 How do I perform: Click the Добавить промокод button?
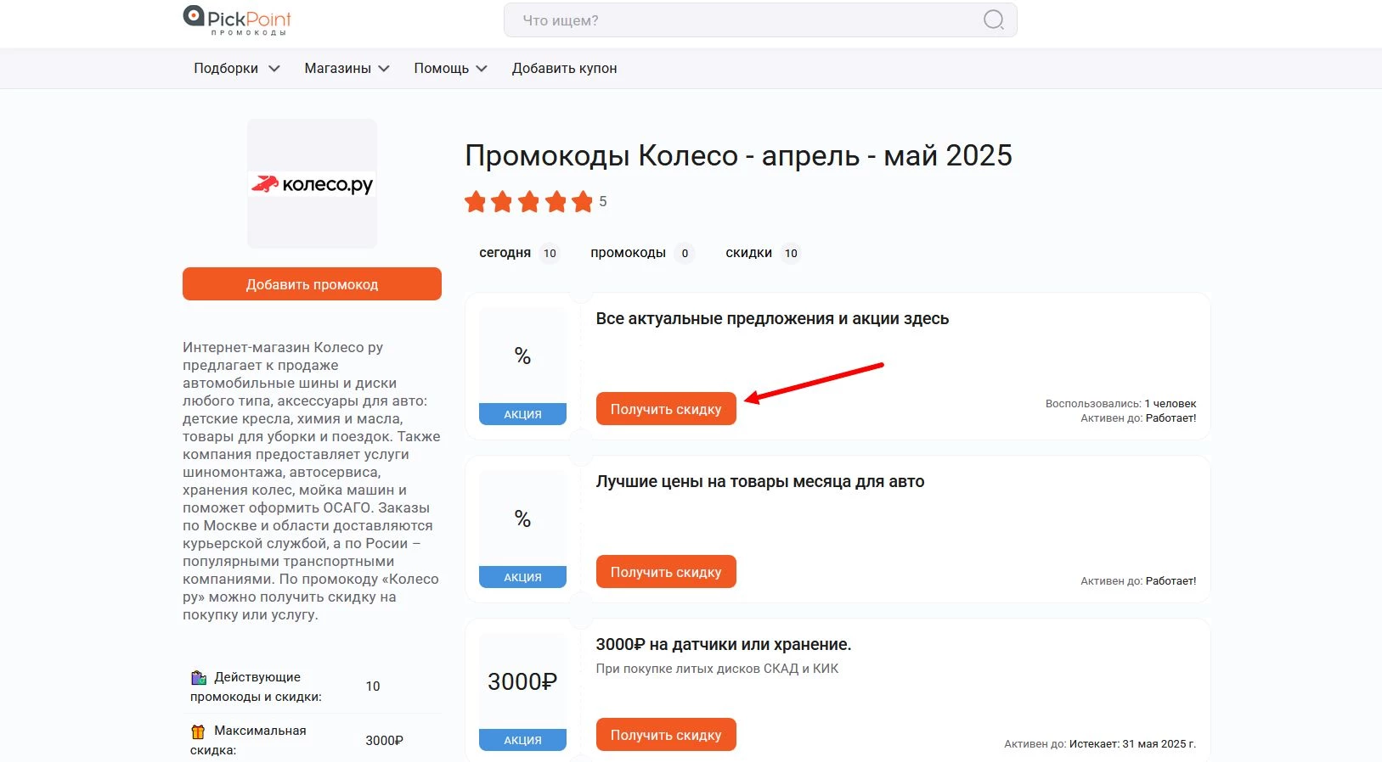coord(312,284)
